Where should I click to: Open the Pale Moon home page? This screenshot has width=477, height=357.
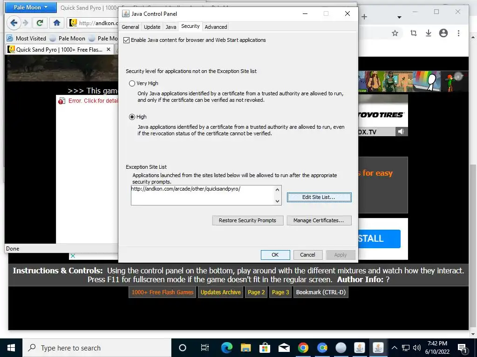(x=56, y=23)
